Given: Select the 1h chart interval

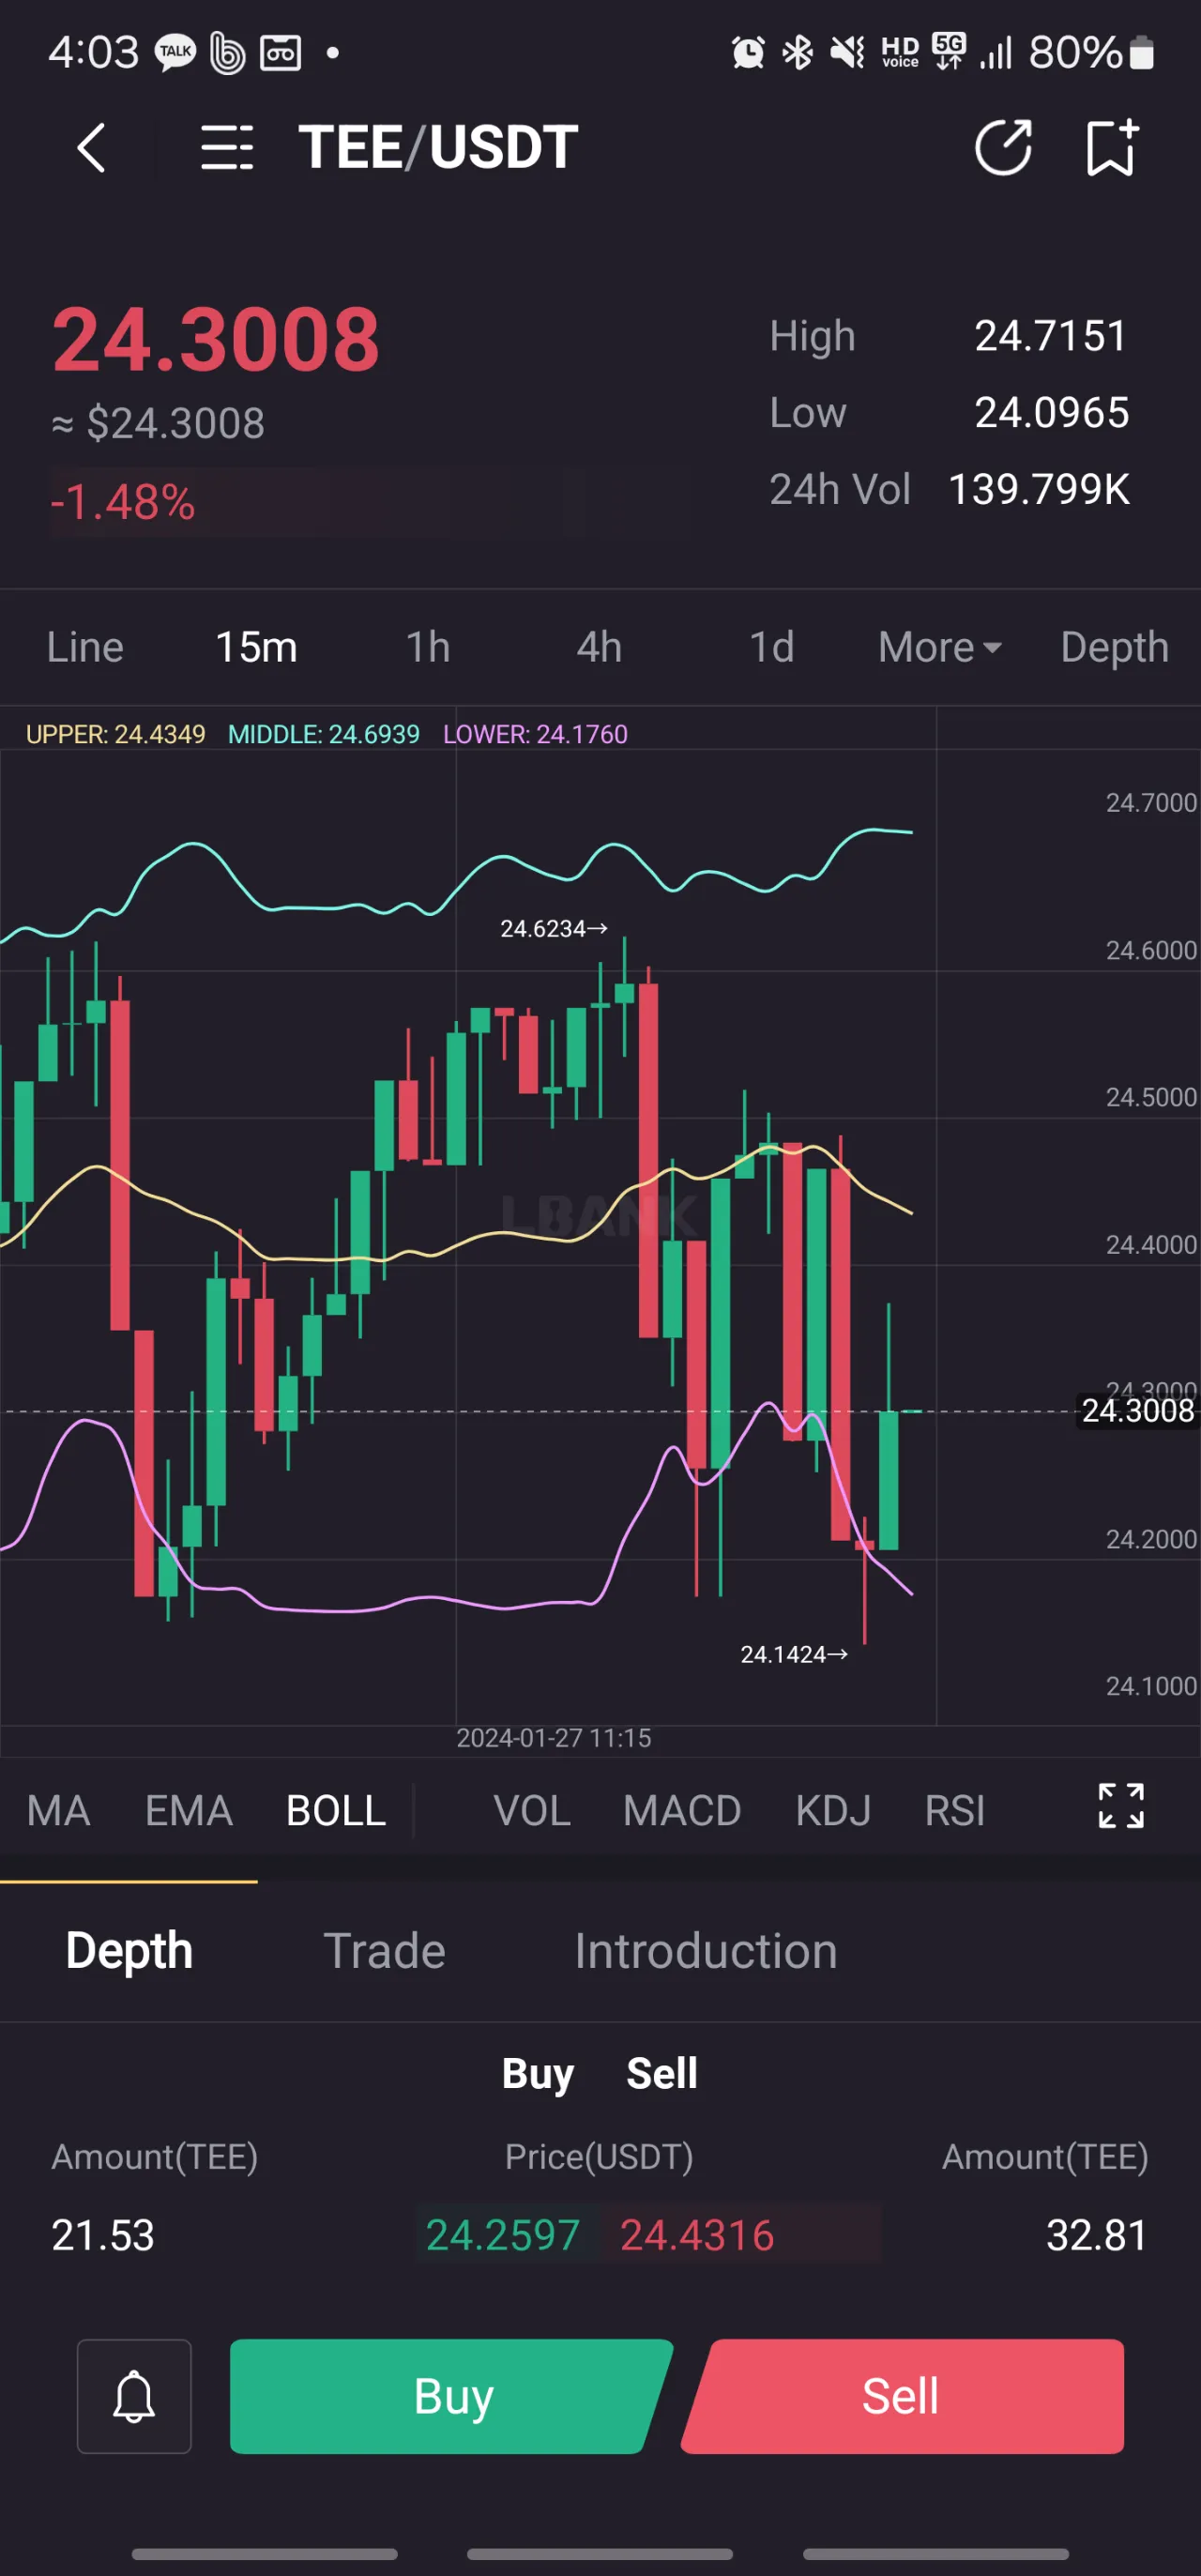Looking at the screenshot, I should 428,647.
